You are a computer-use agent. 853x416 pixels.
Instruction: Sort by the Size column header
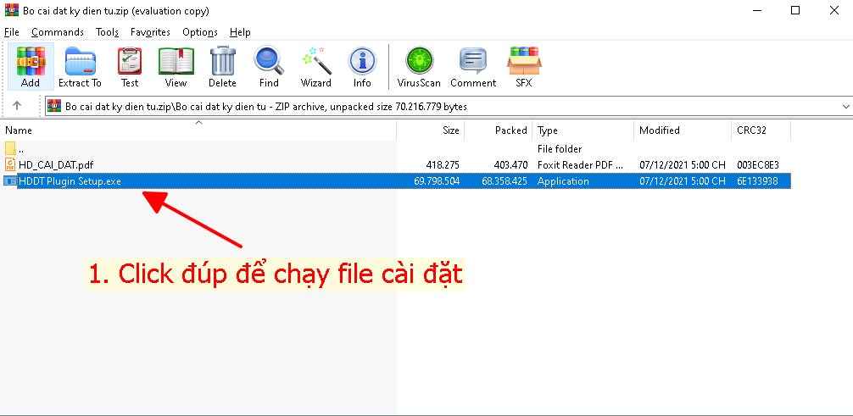click(x=430, y=130)
